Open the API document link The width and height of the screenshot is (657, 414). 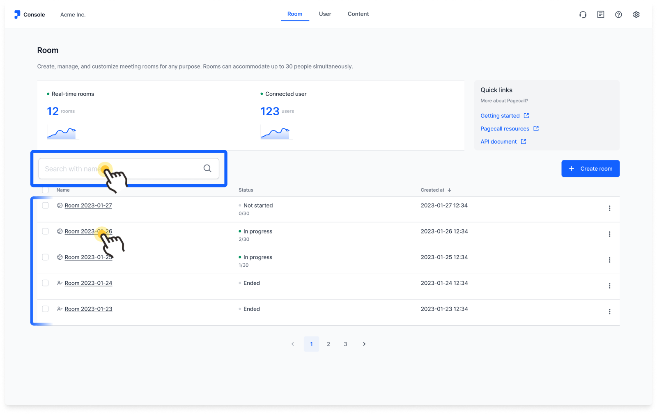point(498,142)
